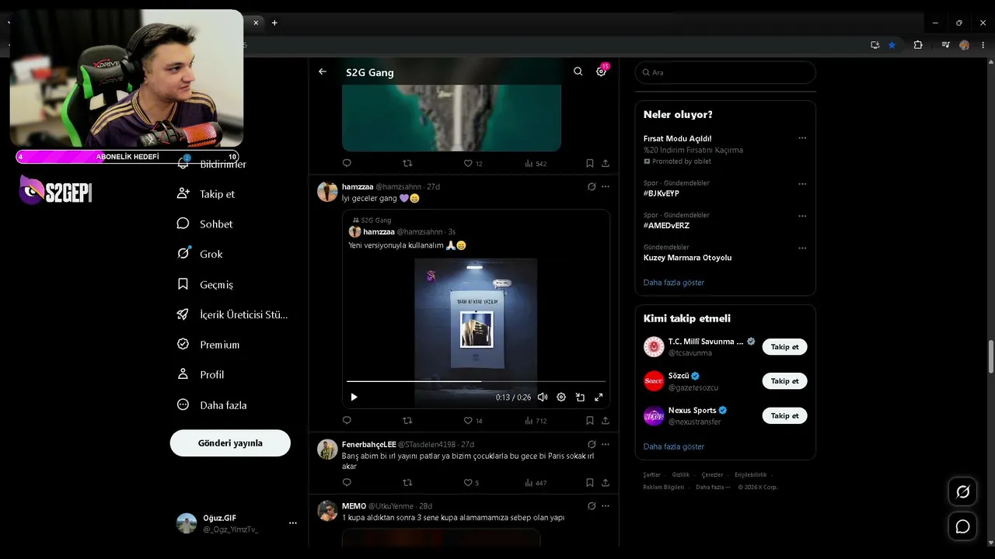Open FenerbahçeLEE's profile avatar
Image resolution: width=995 pixels, height=559 pixels.
click(328, 450)
